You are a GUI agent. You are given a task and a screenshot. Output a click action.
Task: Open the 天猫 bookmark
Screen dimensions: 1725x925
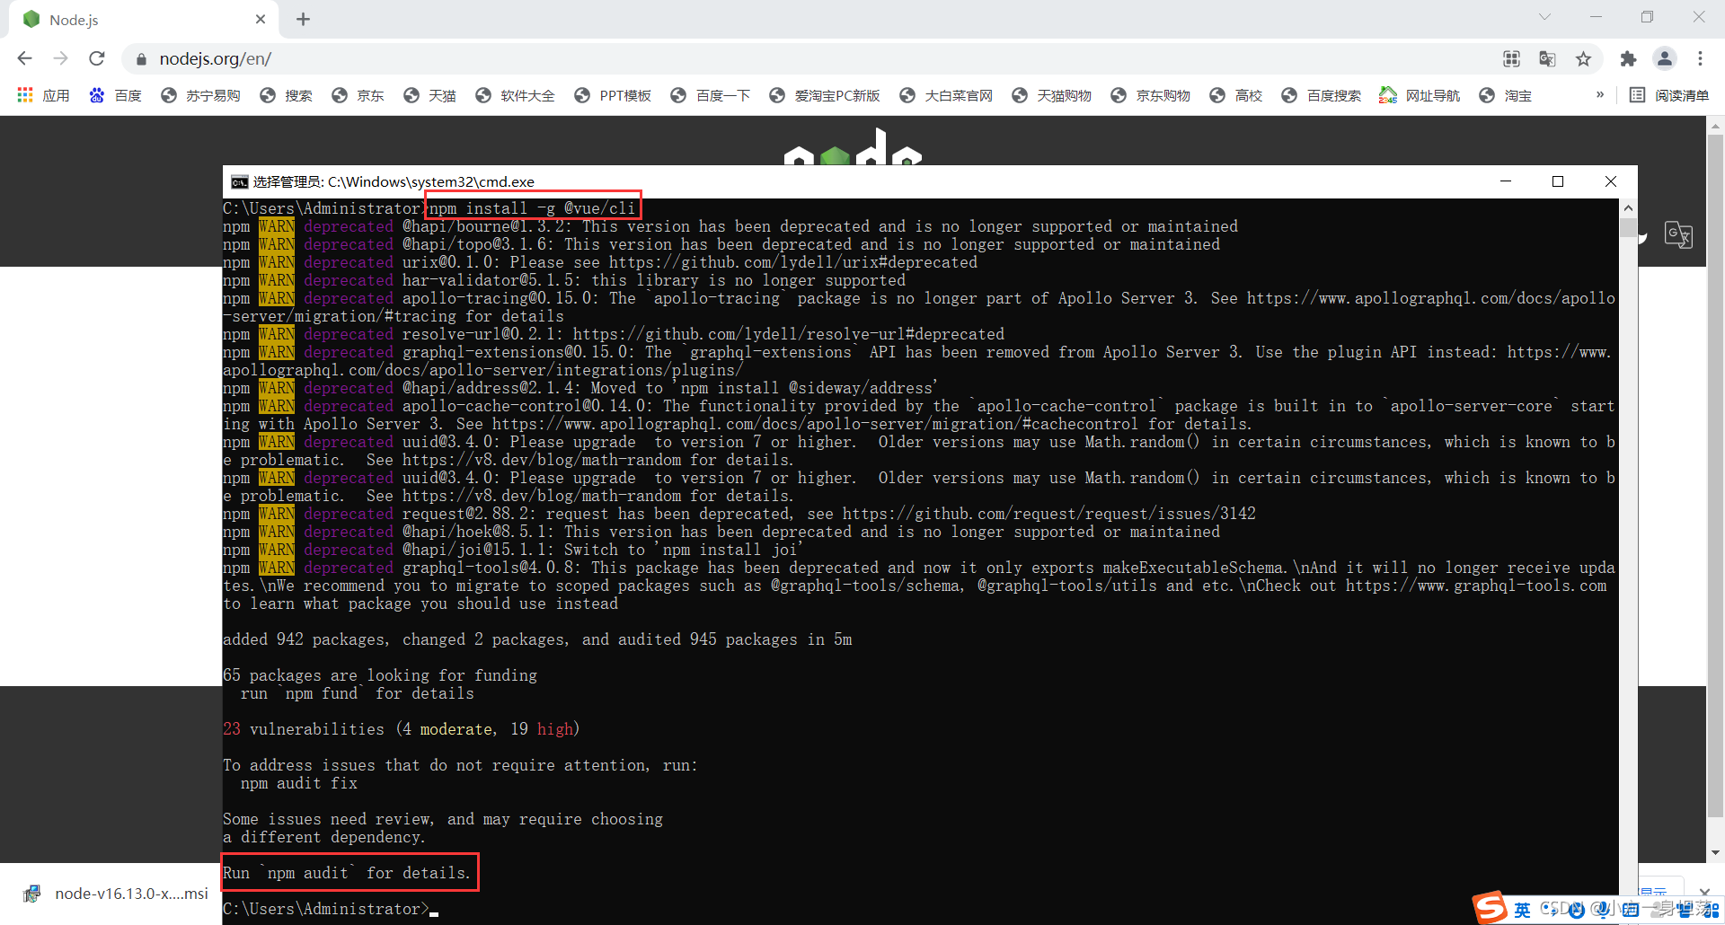pyautogui.click(x=429, y=95)
